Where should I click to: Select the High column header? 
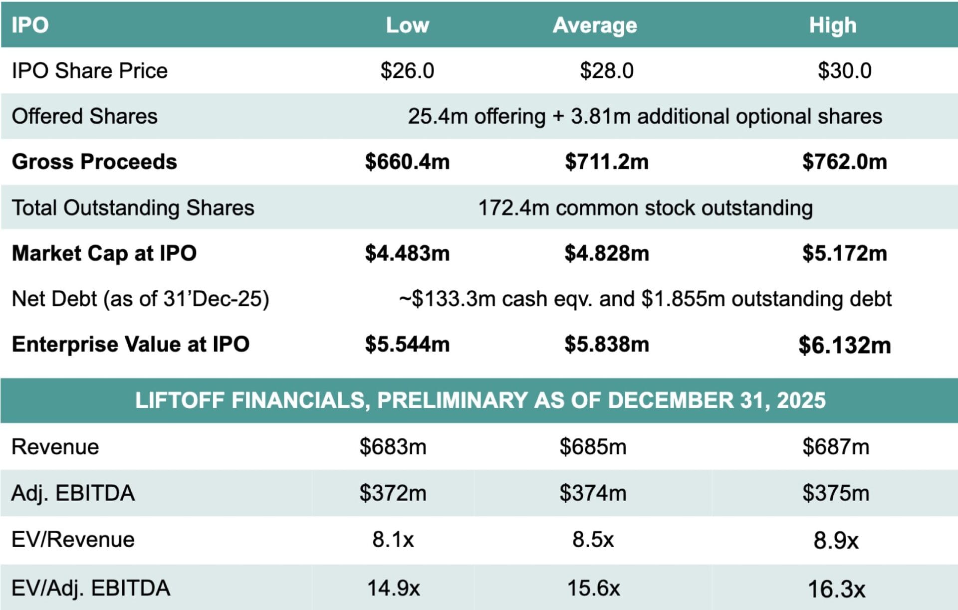tap(832, 25)
